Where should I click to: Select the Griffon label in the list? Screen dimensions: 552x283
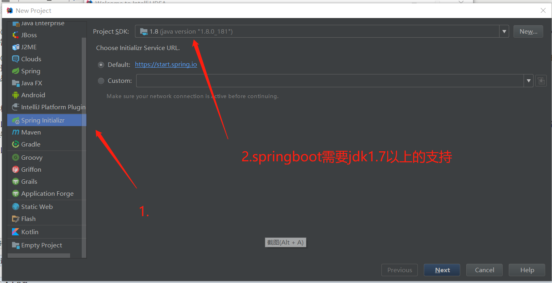click(x=31, y=170)
